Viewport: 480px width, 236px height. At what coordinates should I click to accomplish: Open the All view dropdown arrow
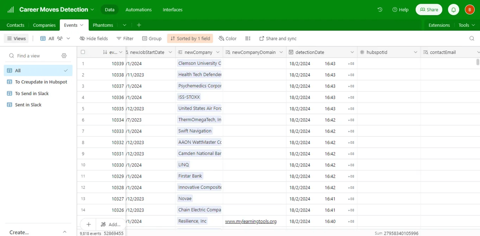coord(68,38)
